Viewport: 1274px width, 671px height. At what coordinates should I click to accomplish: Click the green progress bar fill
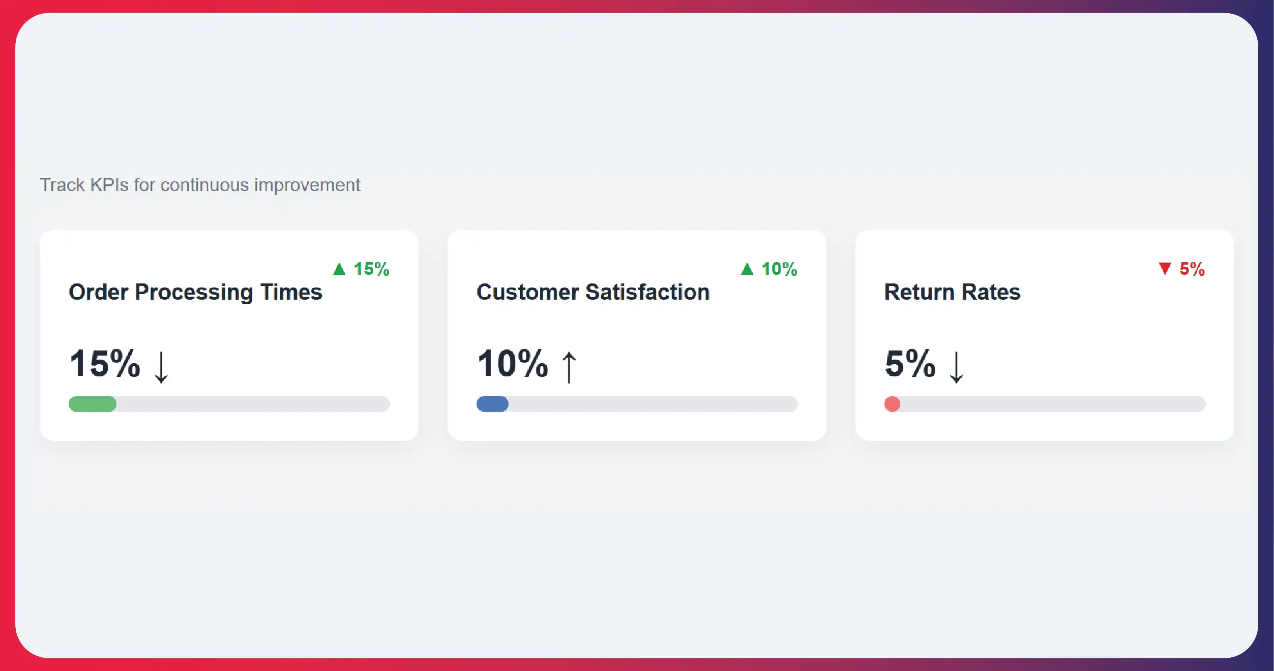(93, 404)
